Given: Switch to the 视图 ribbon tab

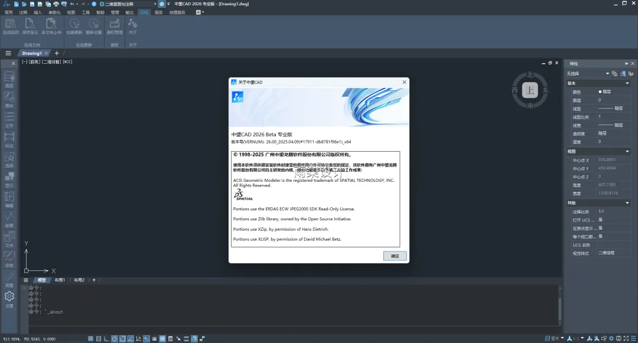Looking at the screenshot, I should (x=71, y=12).
